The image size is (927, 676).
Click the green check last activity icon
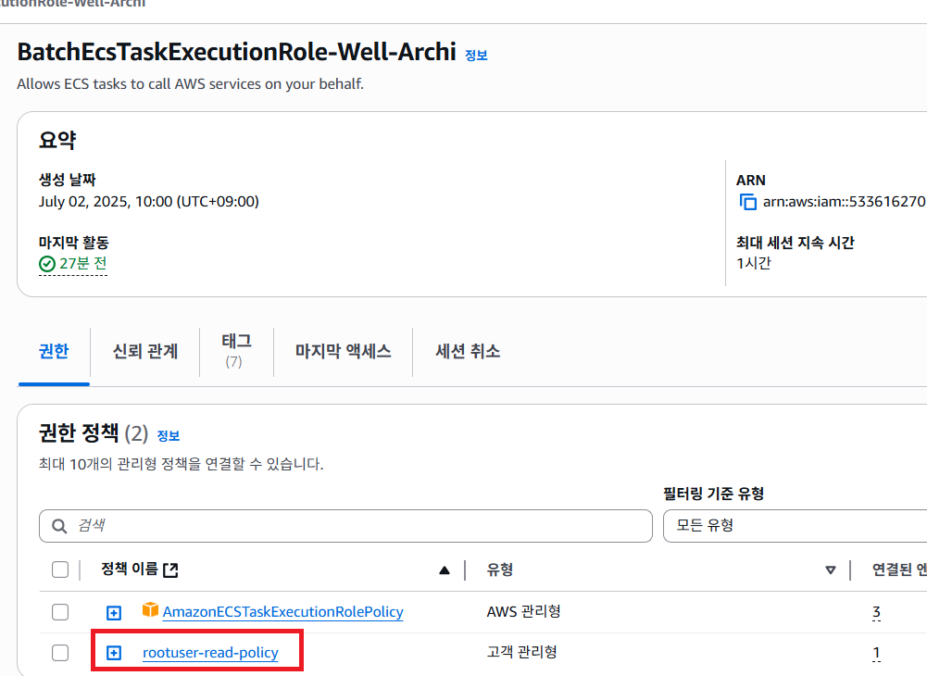pyautogui.click(x=47, y=264)
